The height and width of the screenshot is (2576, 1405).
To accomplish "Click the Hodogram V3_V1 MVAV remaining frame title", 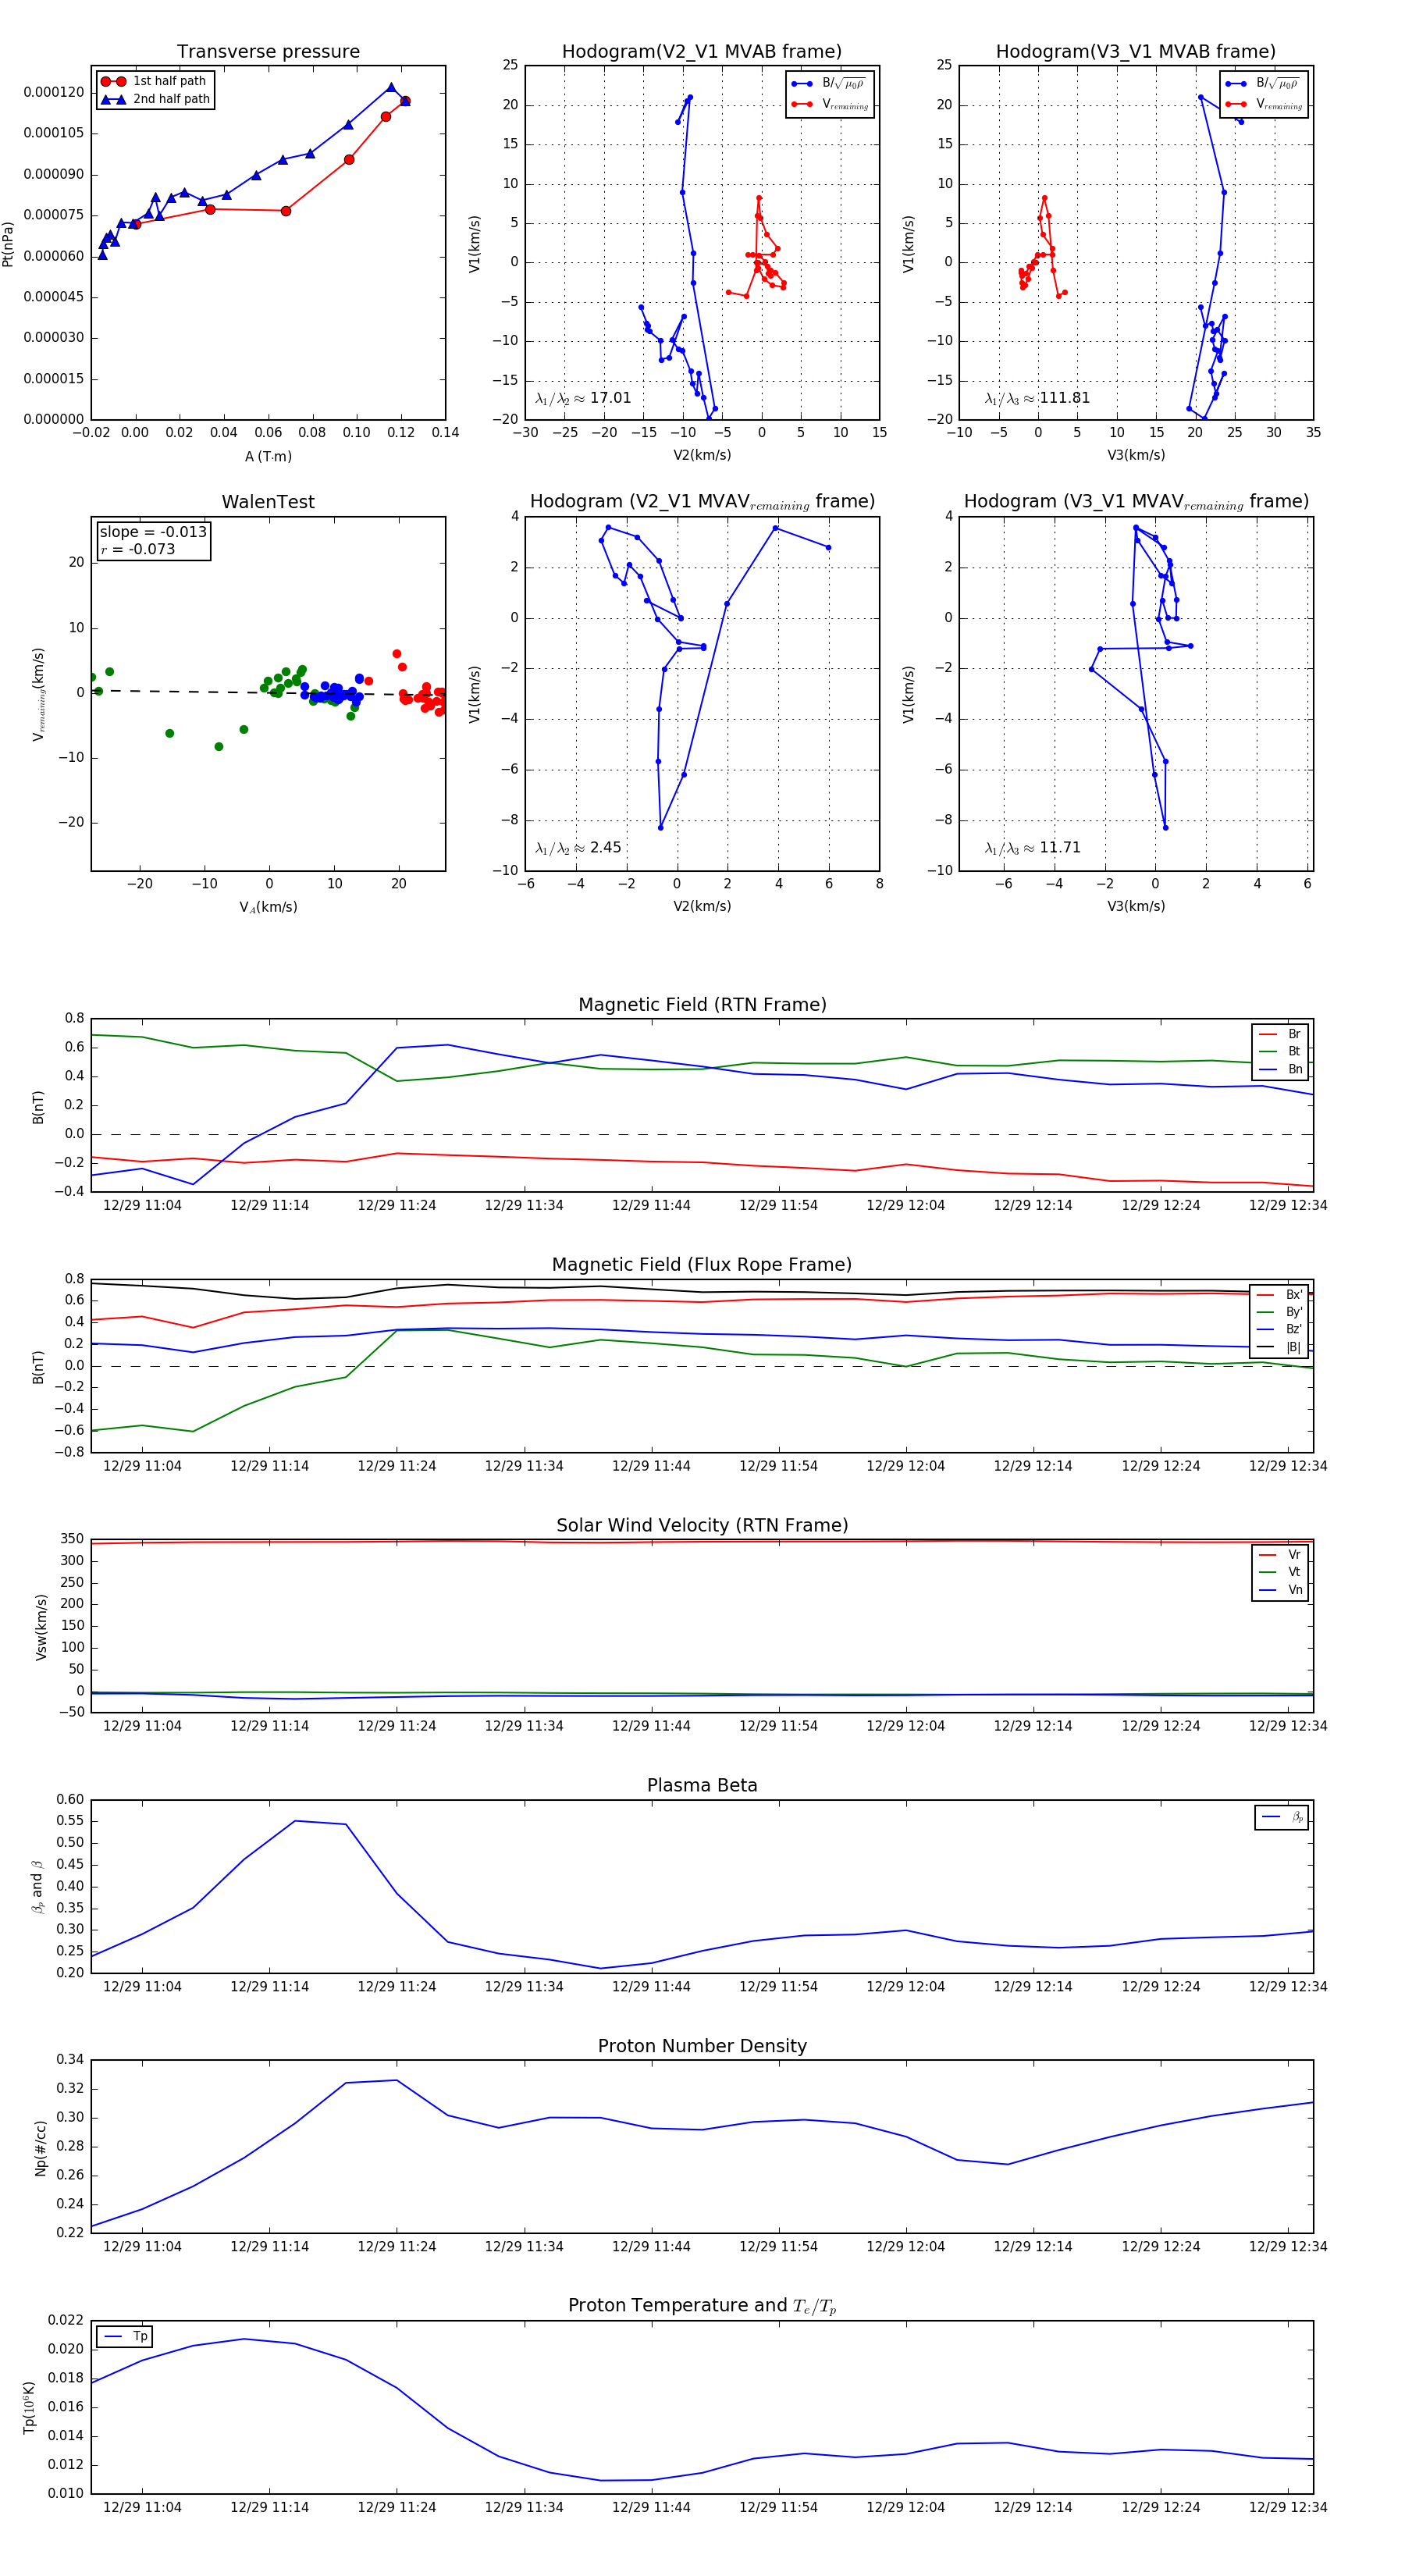I will 1136,502.
